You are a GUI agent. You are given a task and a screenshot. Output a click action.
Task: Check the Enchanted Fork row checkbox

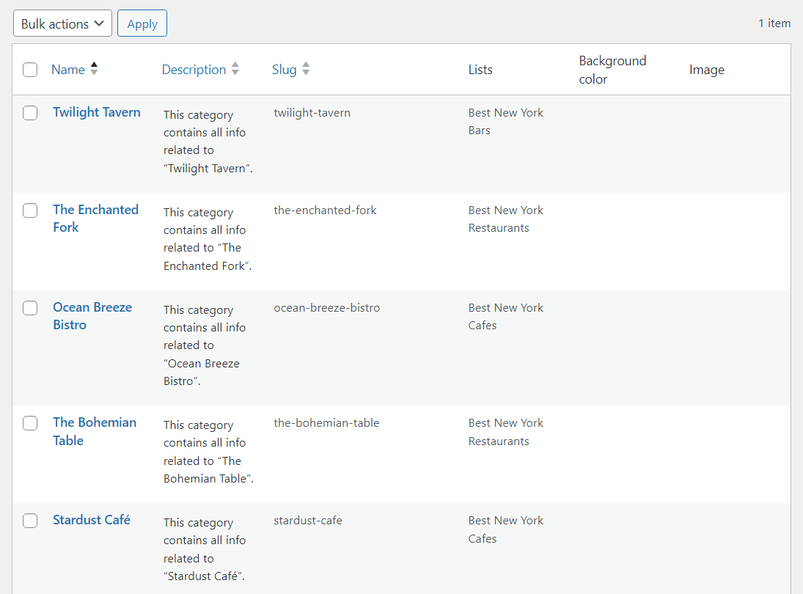pos(30,210)
